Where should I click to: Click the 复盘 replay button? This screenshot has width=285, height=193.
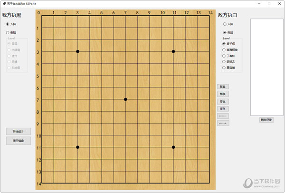223,87
